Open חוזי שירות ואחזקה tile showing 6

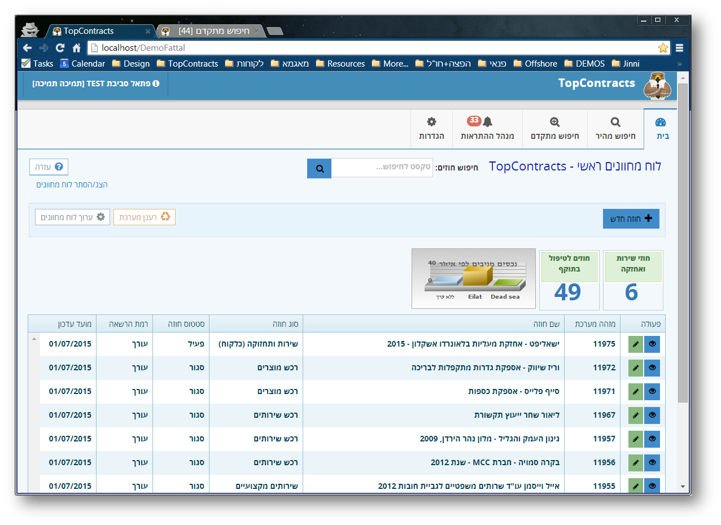[x=633, y=280]
